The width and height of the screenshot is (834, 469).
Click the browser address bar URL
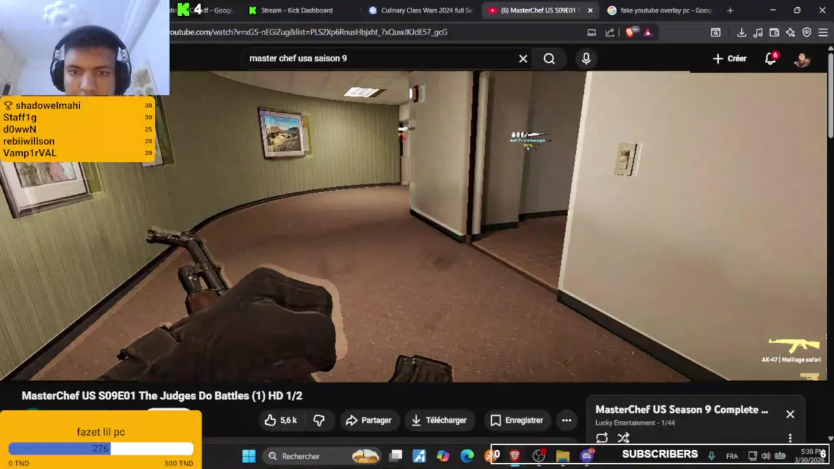pos(309,32)
